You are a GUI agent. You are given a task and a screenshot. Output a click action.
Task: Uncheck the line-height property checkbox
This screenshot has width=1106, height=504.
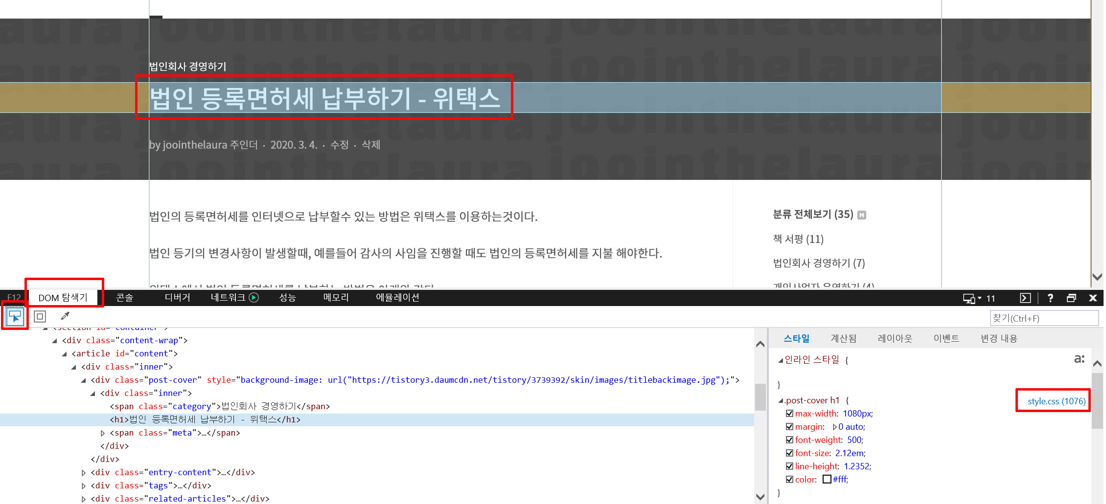tap(789, 466)
